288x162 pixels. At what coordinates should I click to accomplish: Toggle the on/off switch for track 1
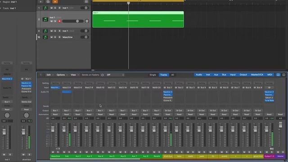coord(85,8)
